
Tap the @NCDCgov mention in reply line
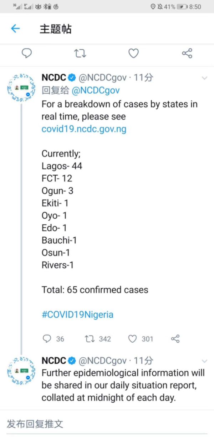click(x=96, y=90)
